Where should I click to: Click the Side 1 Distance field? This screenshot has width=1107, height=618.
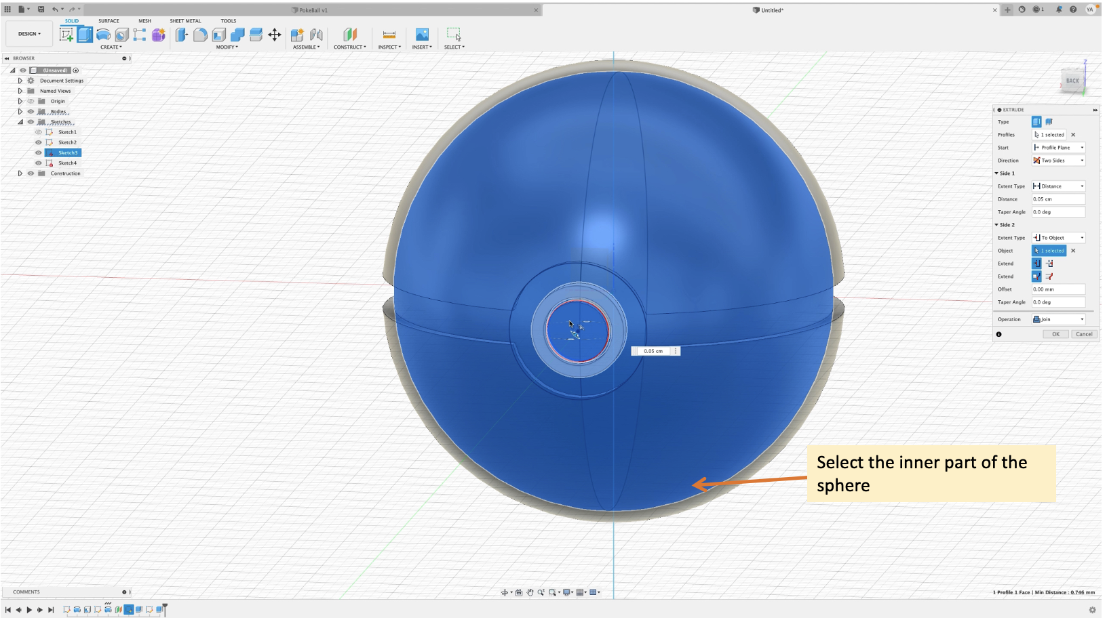tap(1058, 199)
